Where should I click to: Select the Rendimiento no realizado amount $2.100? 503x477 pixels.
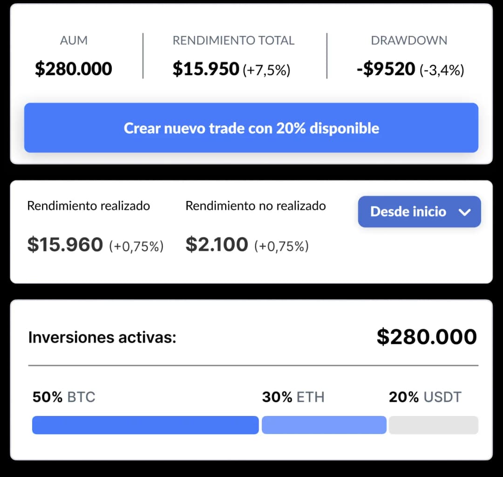coord(216,244)
